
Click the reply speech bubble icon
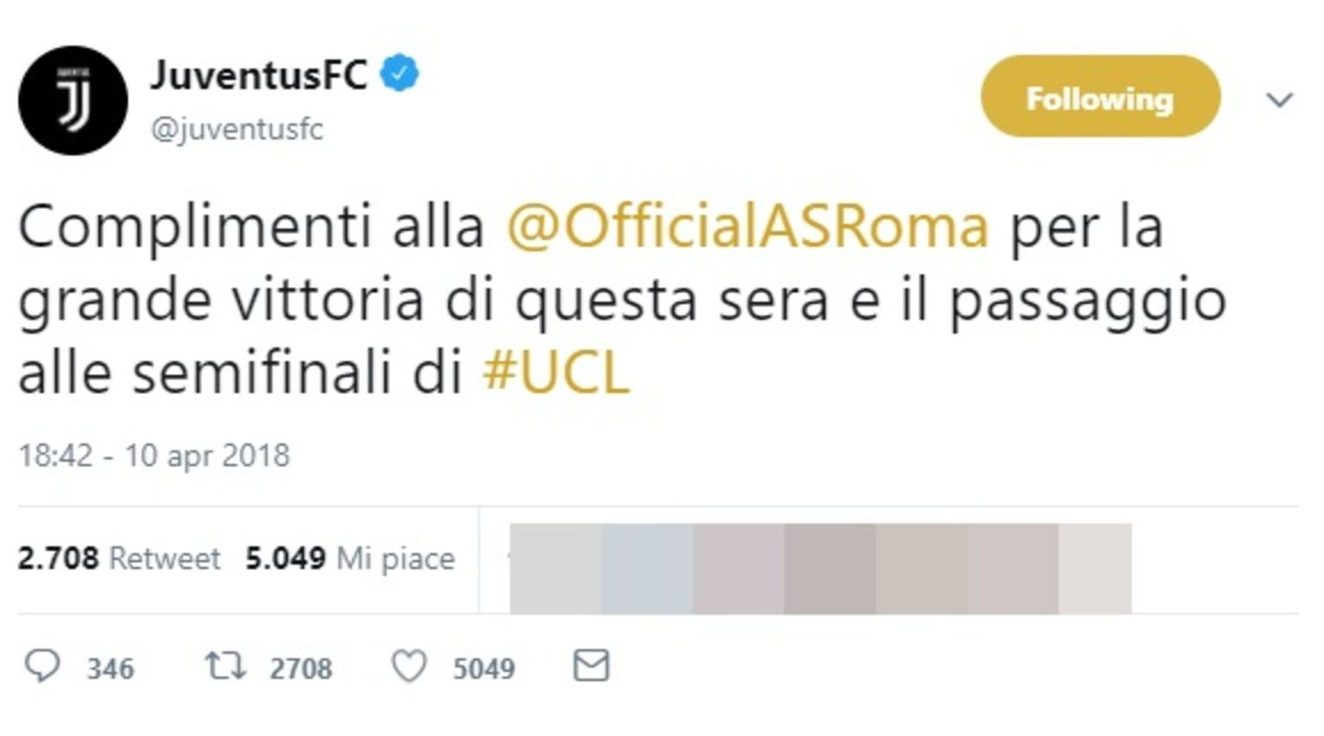point(42,666)
